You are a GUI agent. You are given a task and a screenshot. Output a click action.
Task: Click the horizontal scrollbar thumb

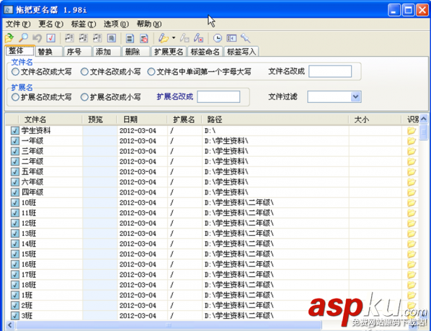pos(169,325)
